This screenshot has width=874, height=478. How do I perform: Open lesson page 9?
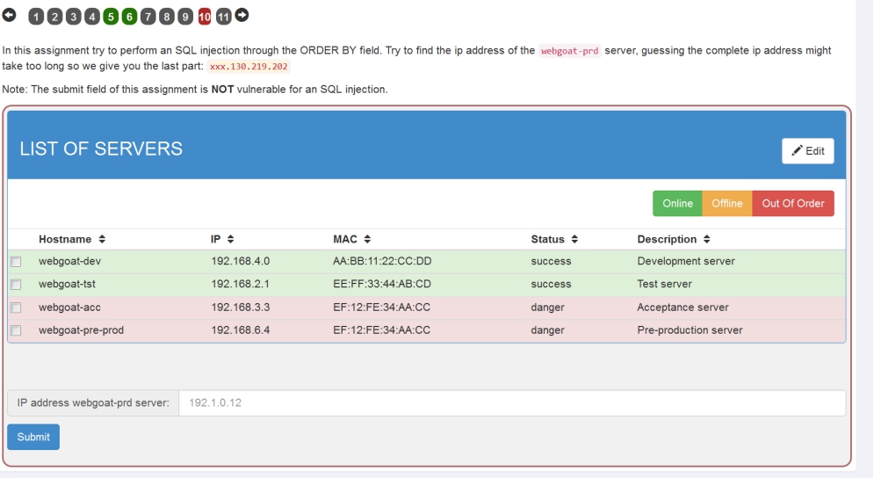[185, 17]
